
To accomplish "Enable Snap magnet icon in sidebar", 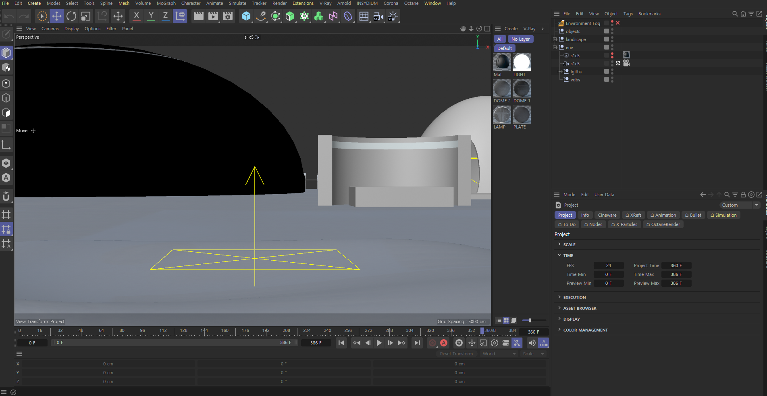I will pyautogui.click(x=6, y=196).
